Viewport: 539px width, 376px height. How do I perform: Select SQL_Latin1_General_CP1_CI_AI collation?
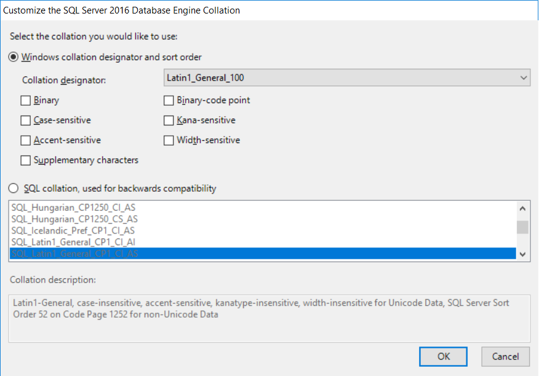coord(263,242)
